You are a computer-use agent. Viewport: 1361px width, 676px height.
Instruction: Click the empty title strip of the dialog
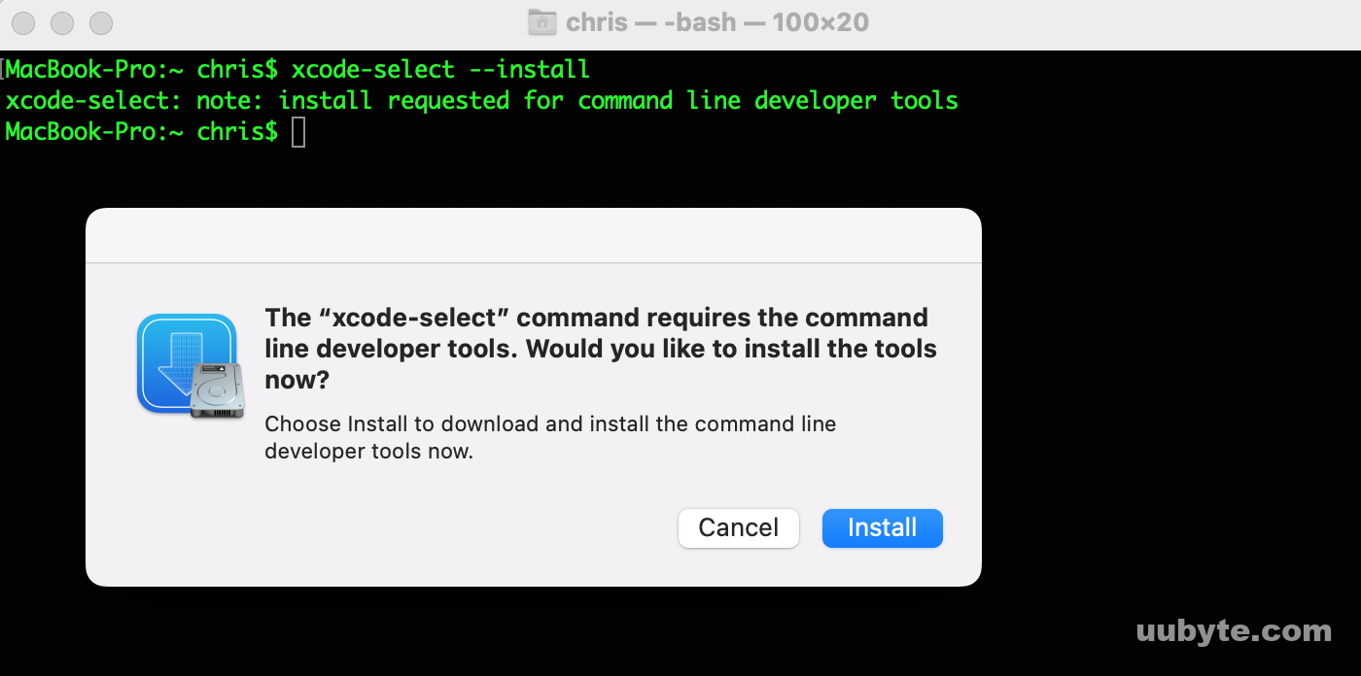534,235
